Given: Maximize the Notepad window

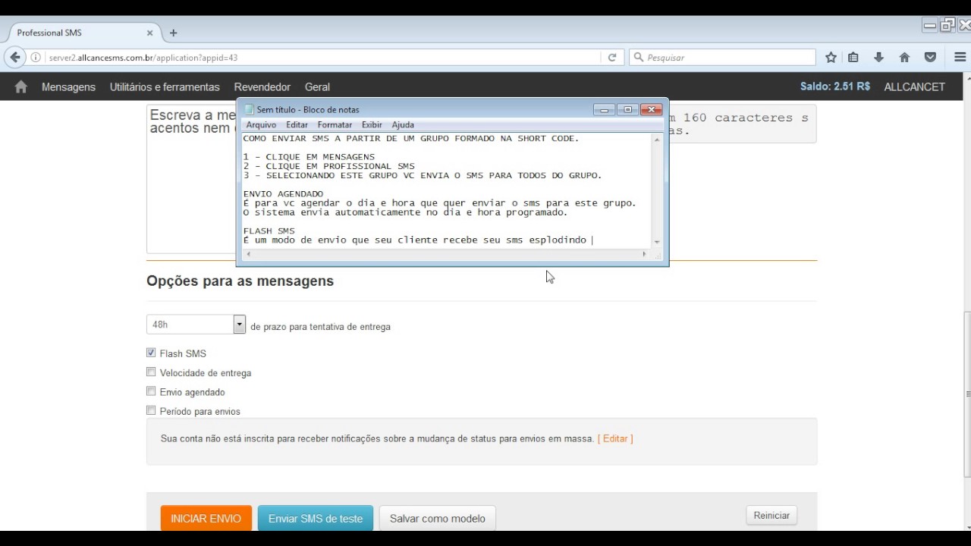Looking at the screenshot, I should [x=627, y=110].
